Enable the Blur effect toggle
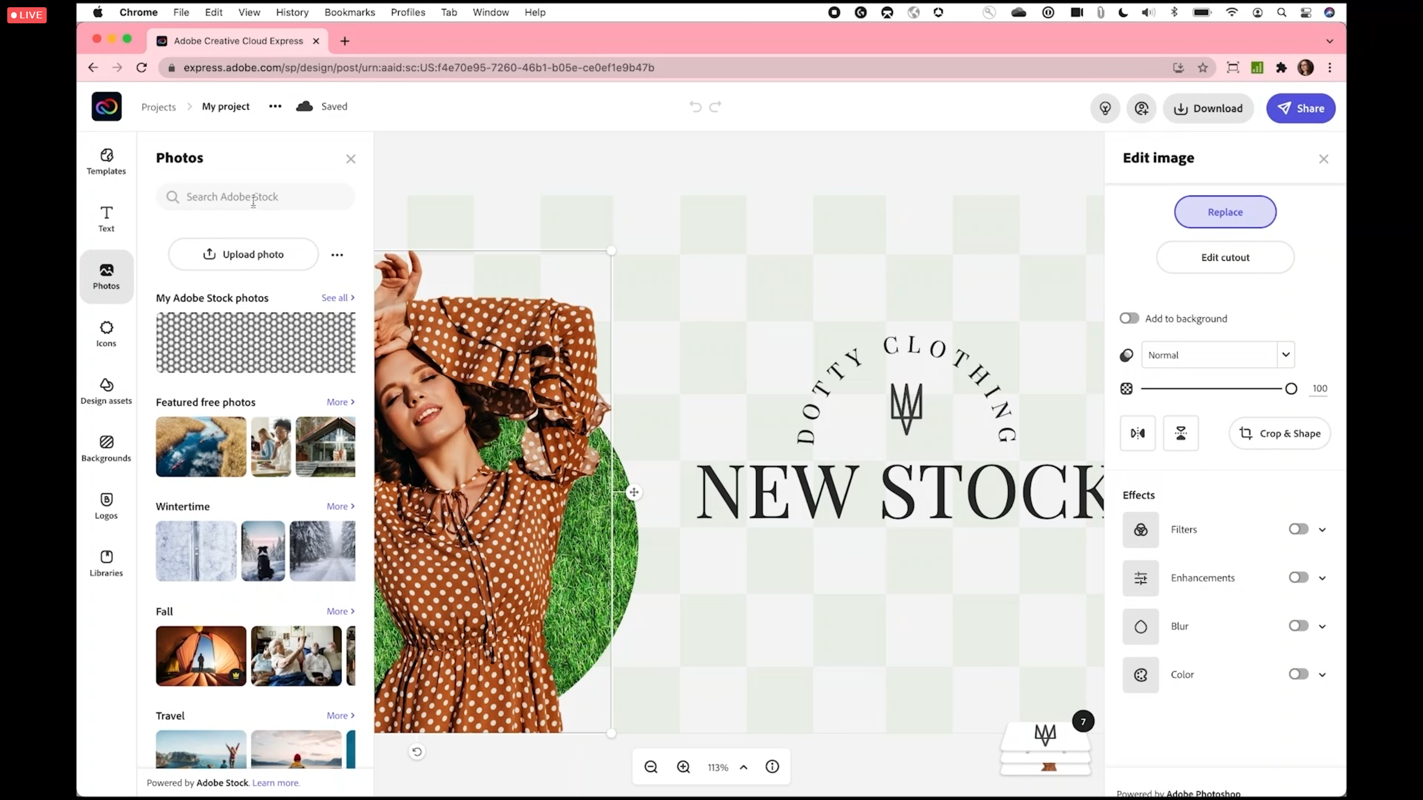The height and width of the screenshot is (800, 1423). click(1298, 626)
